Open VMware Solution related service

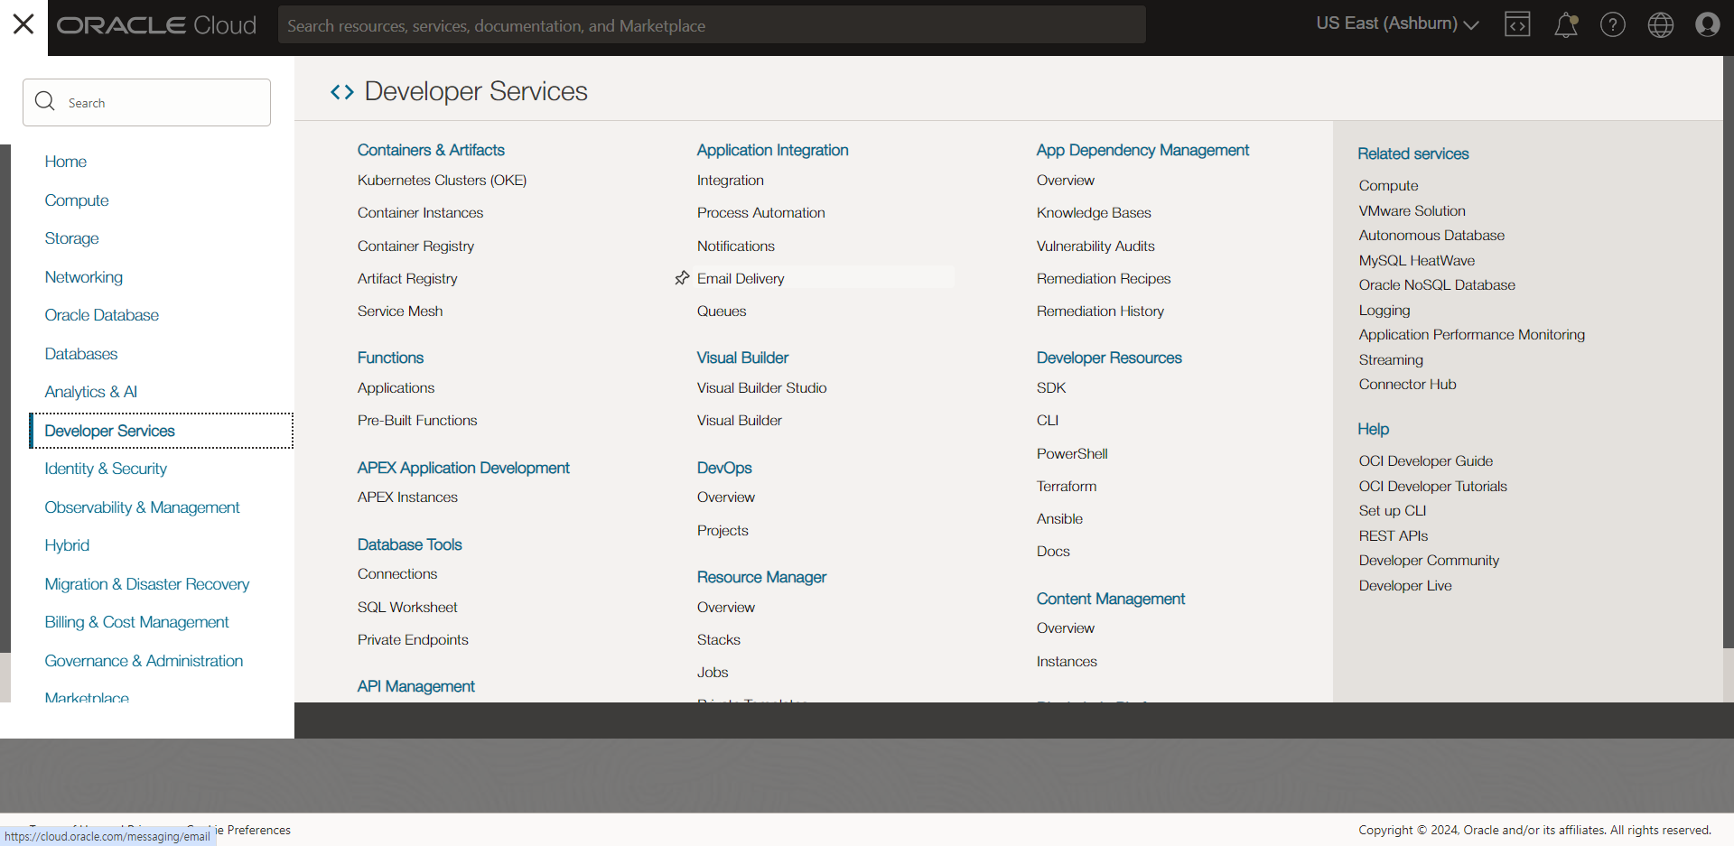pos(1412,210)
